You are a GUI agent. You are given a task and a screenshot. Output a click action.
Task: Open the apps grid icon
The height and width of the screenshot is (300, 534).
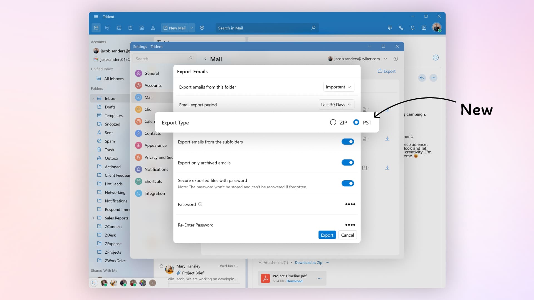coord(390,28)
